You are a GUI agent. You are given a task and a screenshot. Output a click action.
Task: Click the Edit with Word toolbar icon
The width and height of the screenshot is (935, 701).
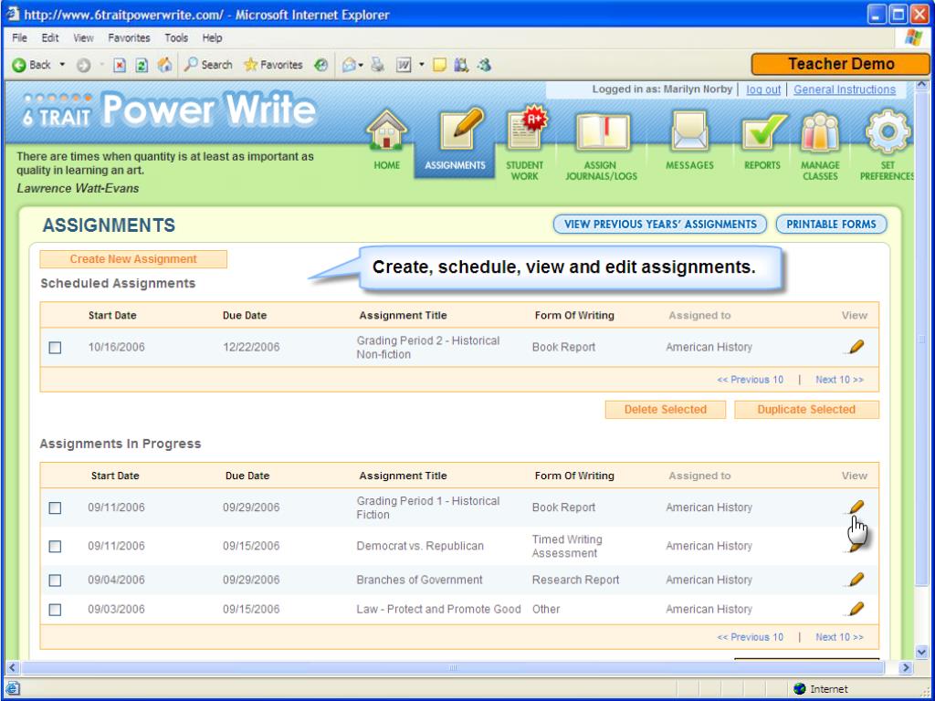404,65
